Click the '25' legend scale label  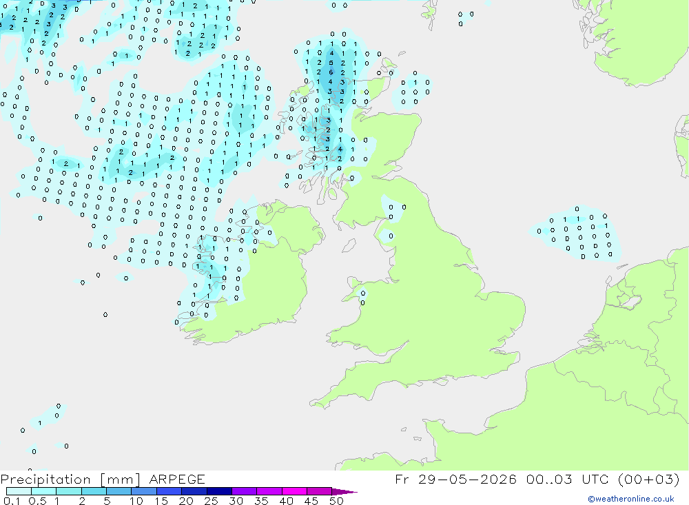212,501
